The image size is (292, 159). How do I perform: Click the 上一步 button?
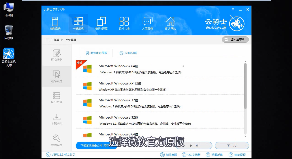pos(194,146)
